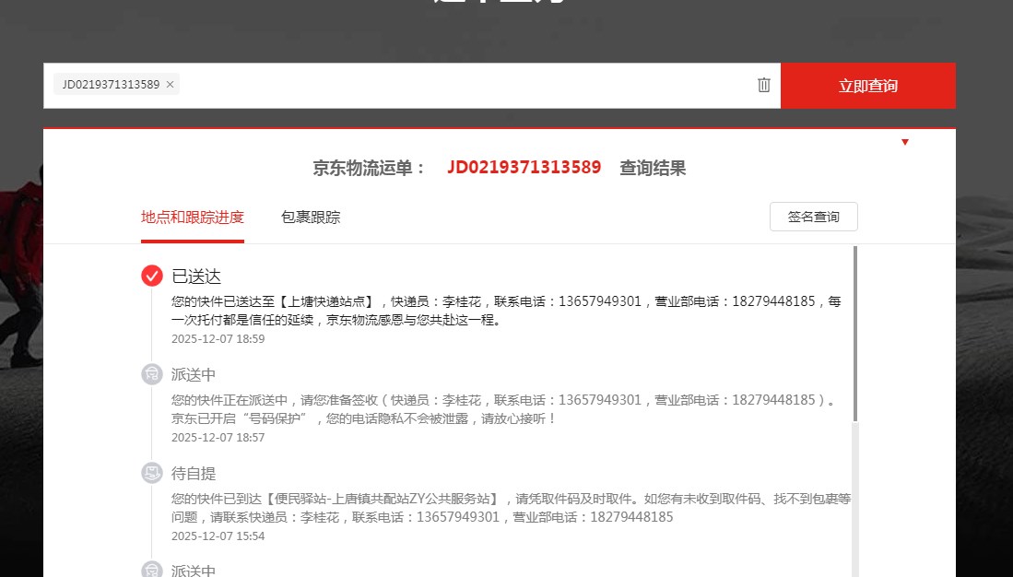Click the 已送达 status heading
Image resolution: width=1013 pixels, height=577 pixels.
(196, 277)
